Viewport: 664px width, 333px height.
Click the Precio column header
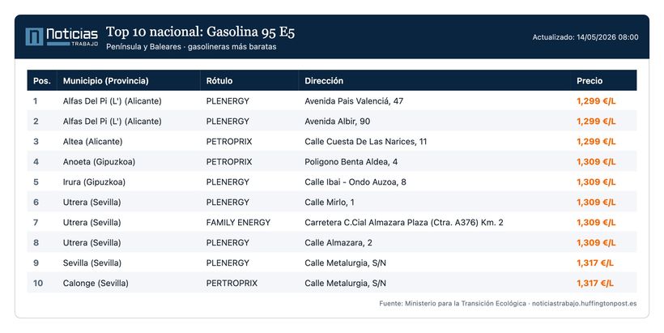(590, 80)
